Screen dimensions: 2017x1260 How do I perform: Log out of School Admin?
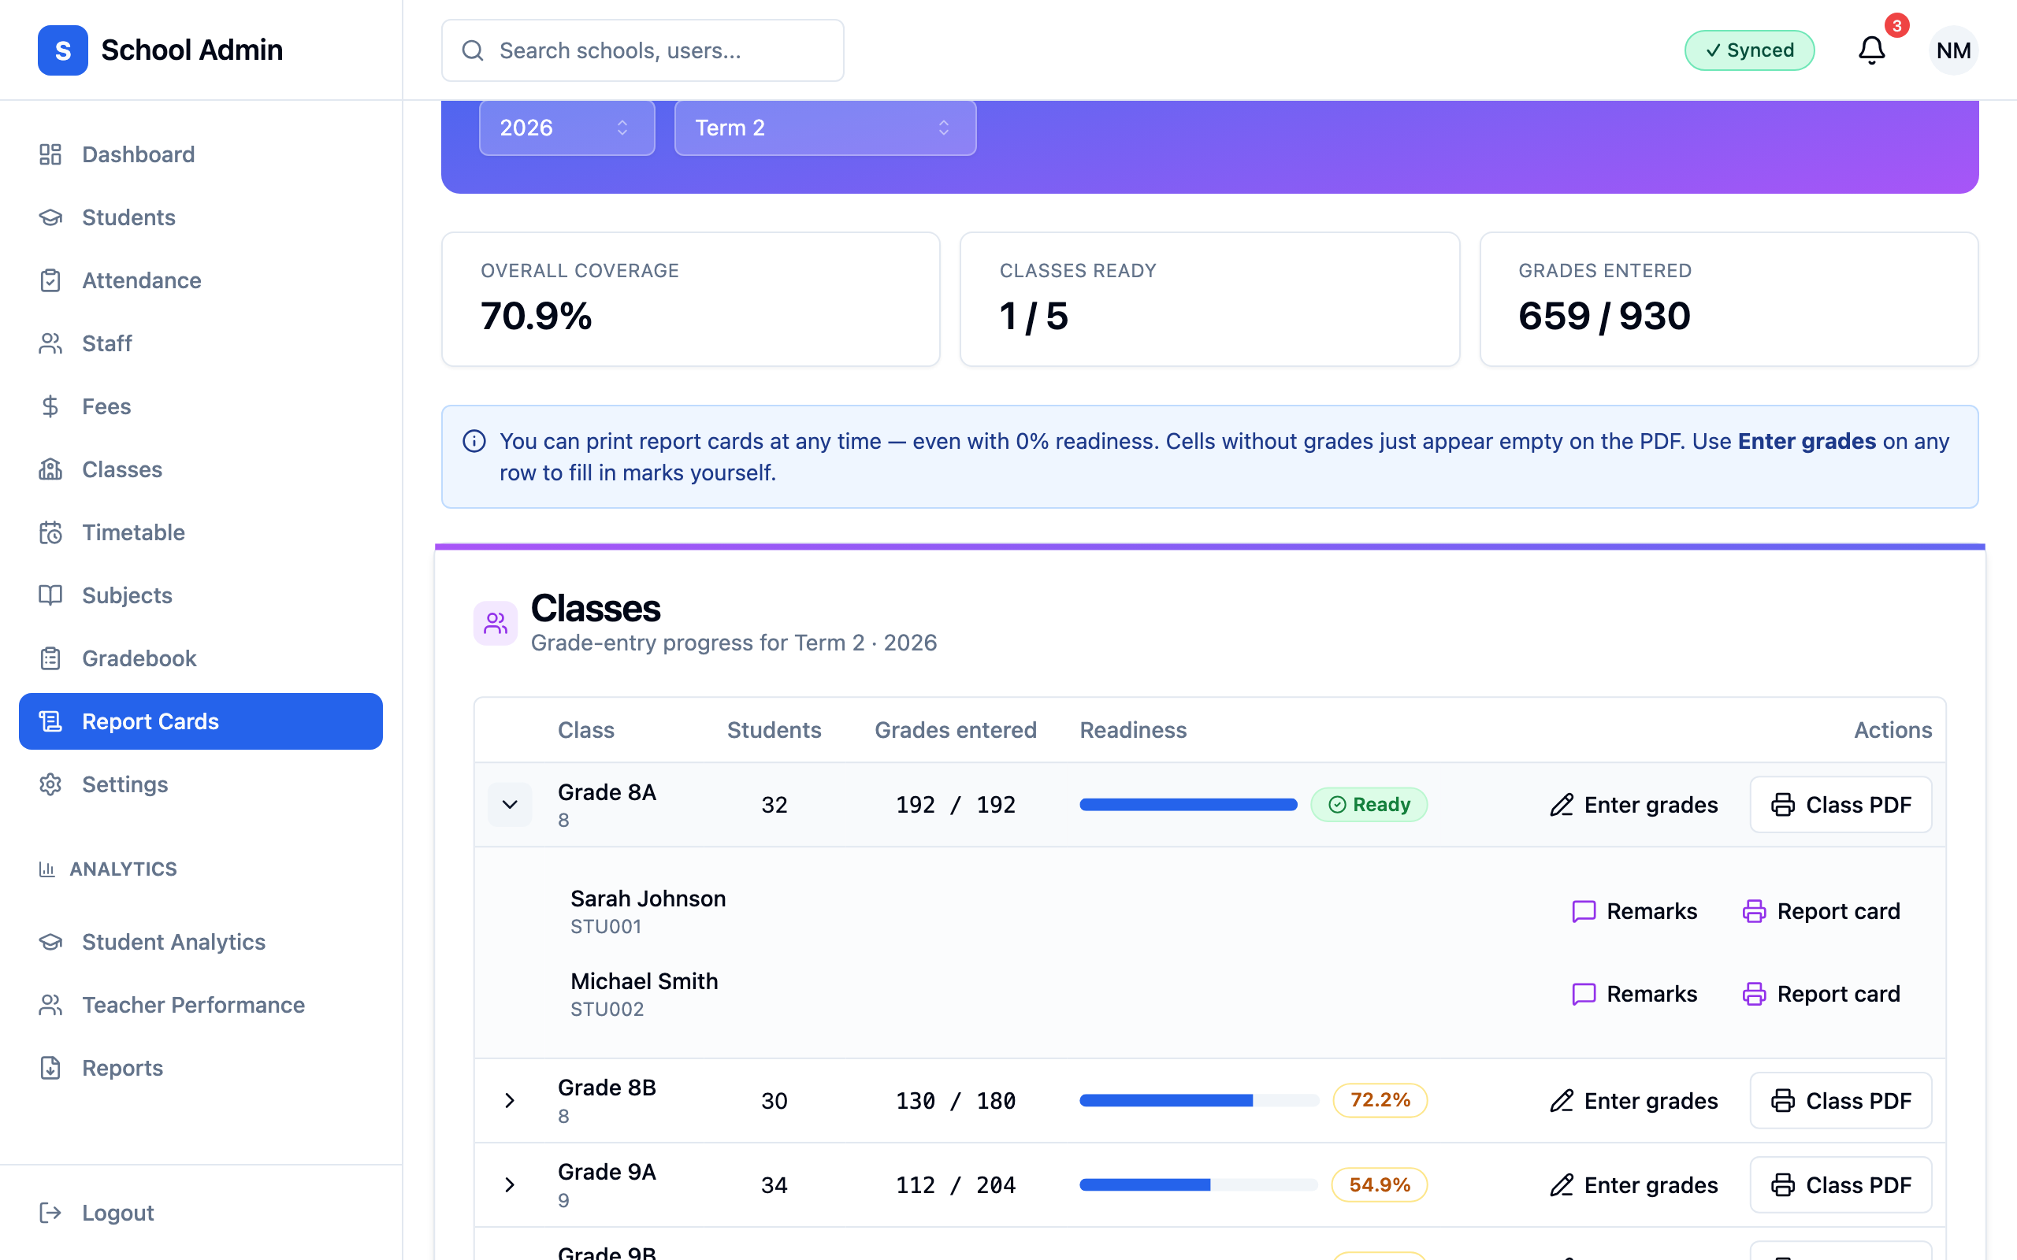point(201,1213)
